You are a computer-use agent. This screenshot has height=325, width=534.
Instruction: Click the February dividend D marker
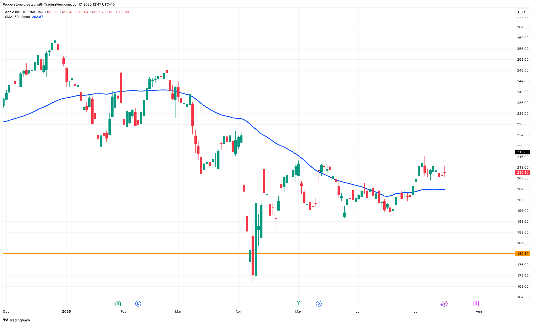click(x=138, y=304)
